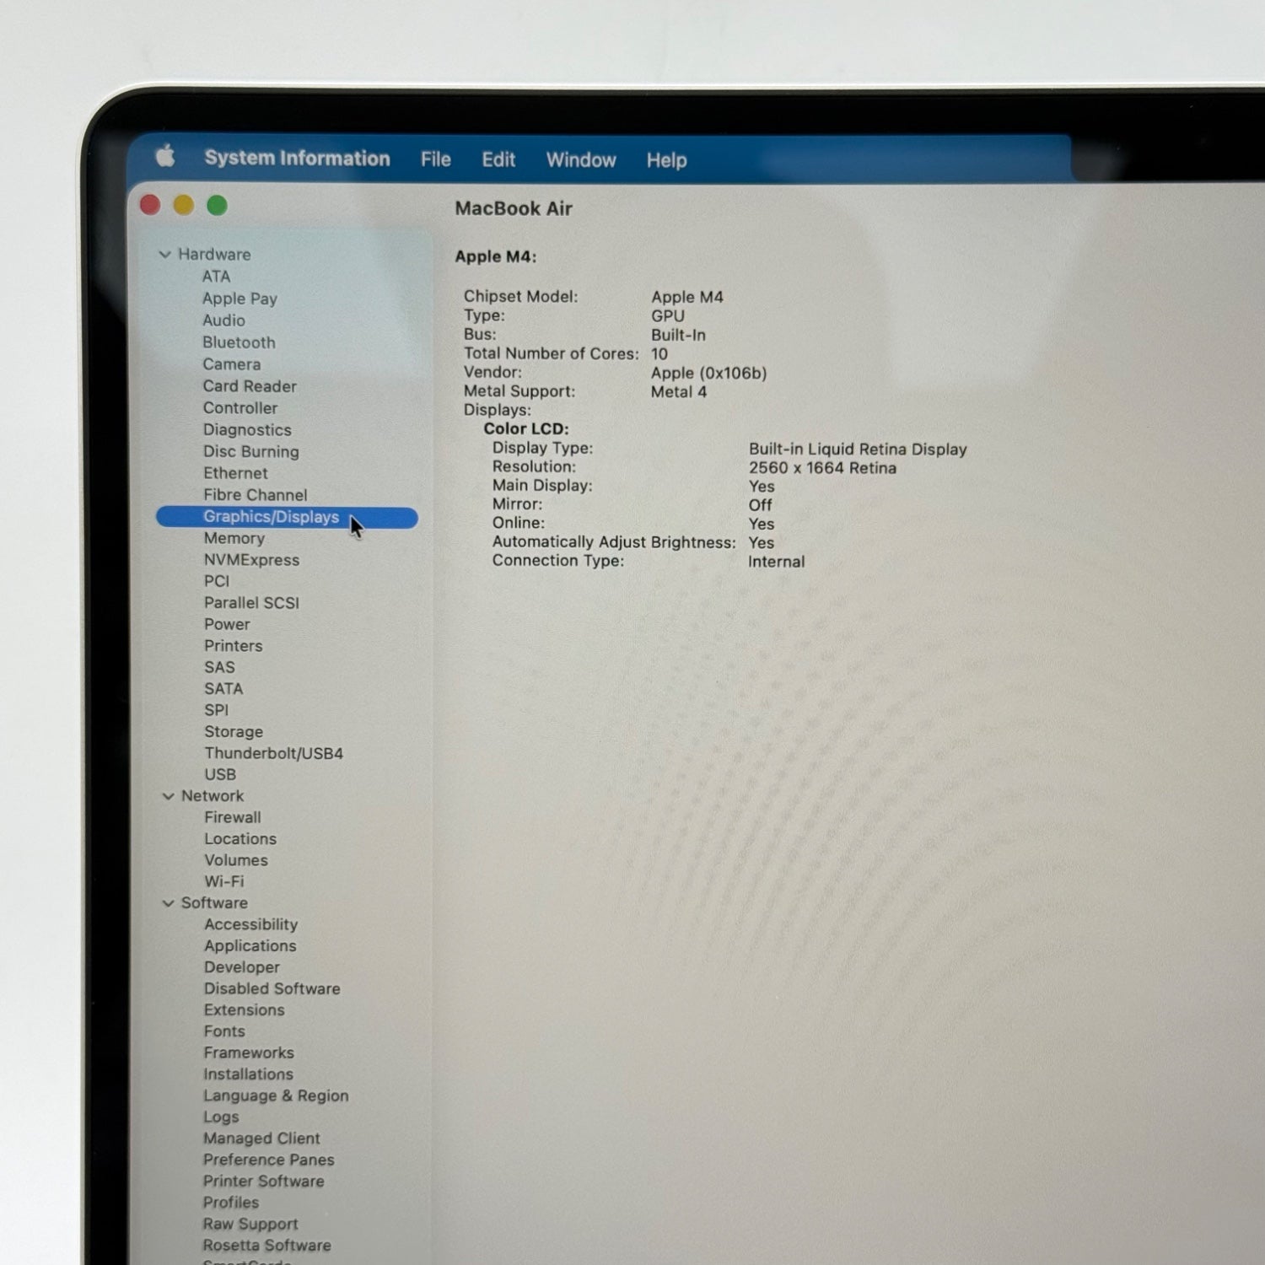Screen dimensions: 1265x1265
Task: Select Rosetta Software in the sidebar
Action: click(x=266, y=1246)
